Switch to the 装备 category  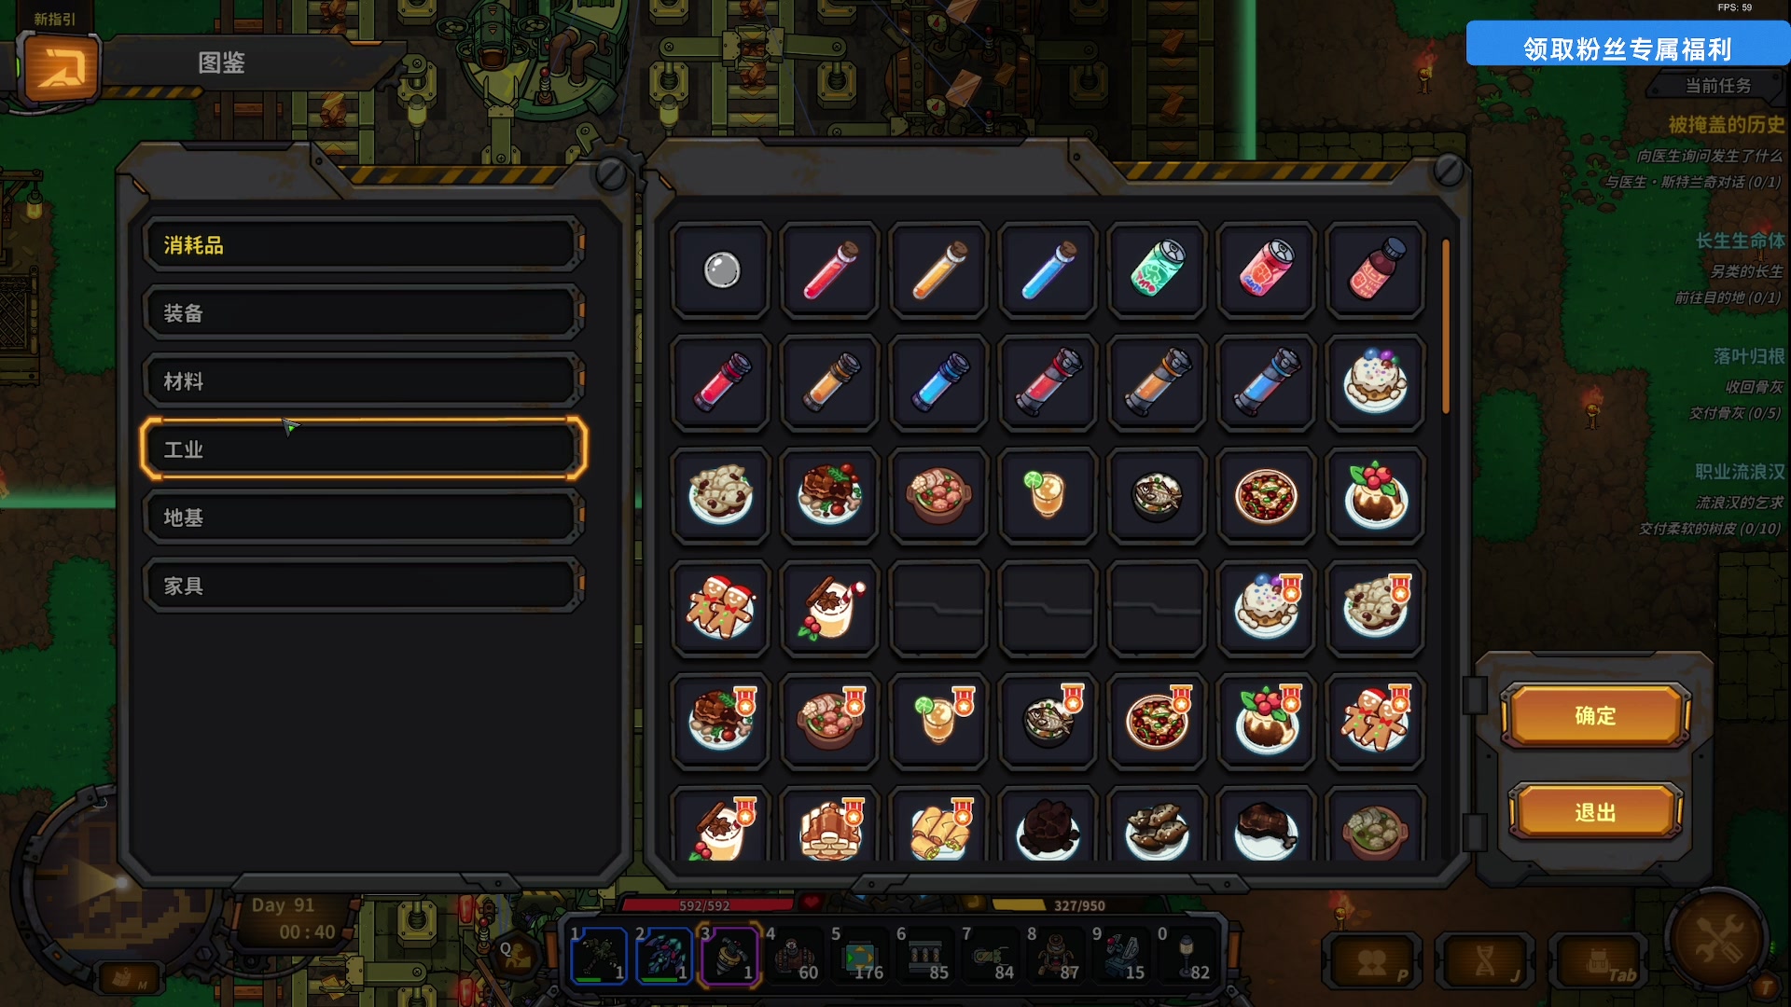pyautogui.click(x=364, y=313)
